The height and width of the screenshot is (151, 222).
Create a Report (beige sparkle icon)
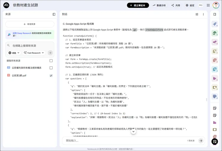(214, 51)
